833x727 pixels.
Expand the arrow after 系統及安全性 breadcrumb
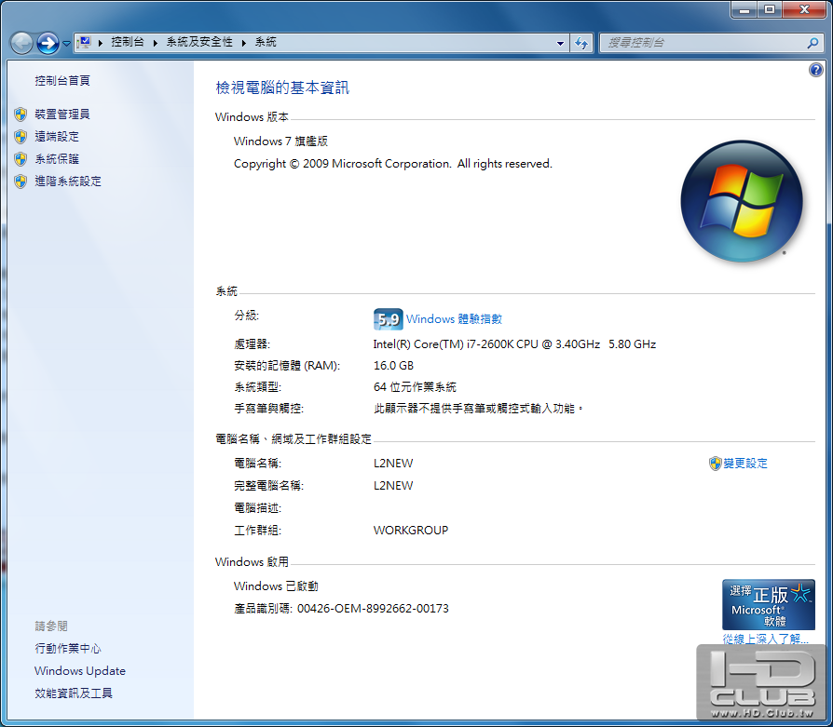(244, 43)
